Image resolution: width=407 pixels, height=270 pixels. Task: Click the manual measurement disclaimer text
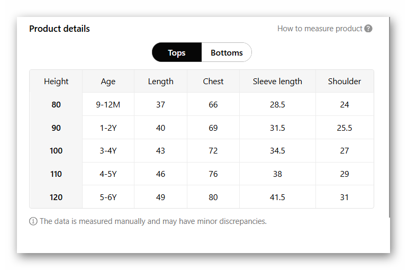click(x=153, y=221)
